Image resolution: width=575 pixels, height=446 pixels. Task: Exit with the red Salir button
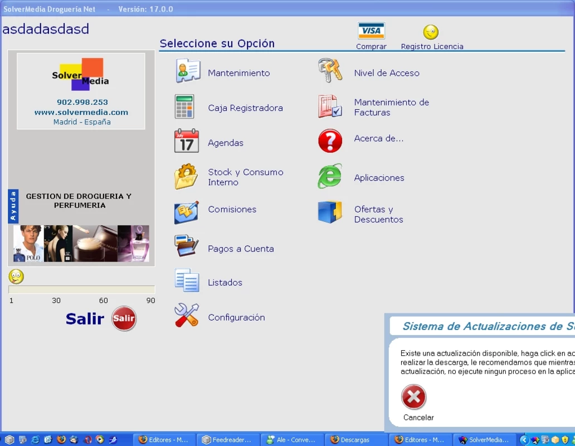pyautogui.click(x=124, y=318)
